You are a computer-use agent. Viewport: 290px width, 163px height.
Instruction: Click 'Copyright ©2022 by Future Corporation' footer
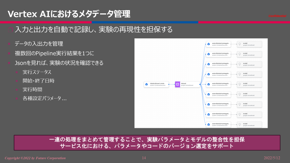click(35, 158)
